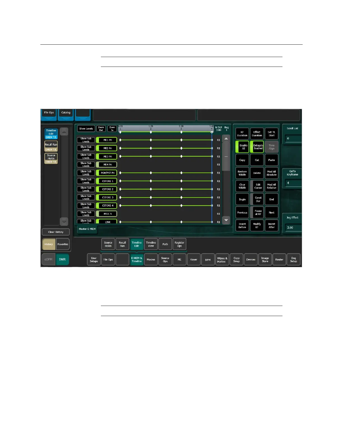The height and width of the screenshot is (445, 343).
Task: Click Zoom Out on timeline
Action: [101, 129]
